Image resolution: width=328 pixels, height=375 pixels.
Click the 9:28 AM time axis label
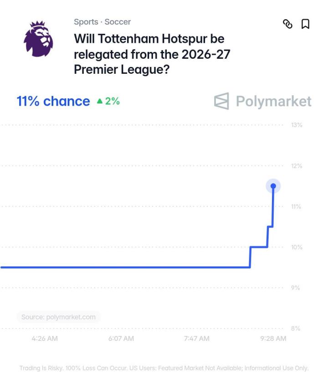[273, 339]
